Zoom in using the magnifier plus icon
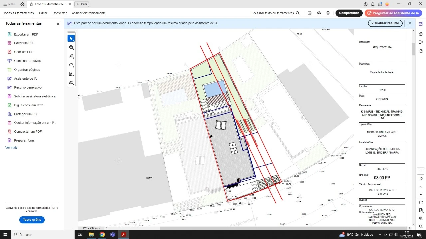Viewport: 426px width, 239px height. (x=421, y=218)
